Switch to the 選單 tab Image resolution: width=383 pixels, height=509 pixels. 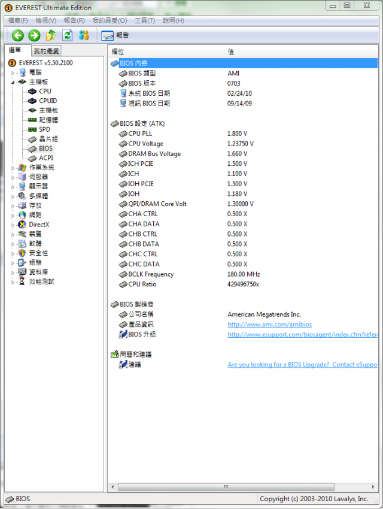click(15, 50)
